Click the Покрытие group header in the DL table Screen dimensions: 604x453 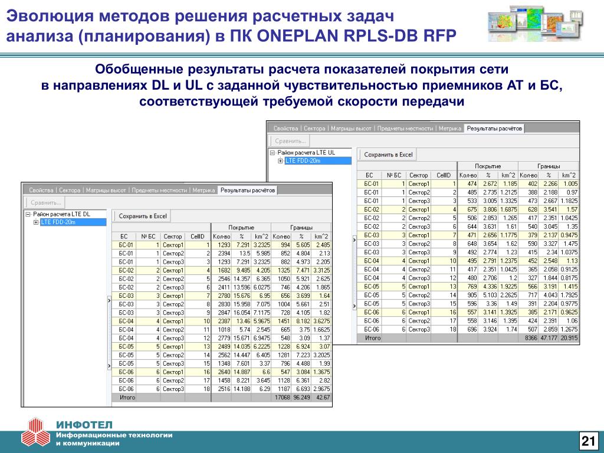(241, 228)
